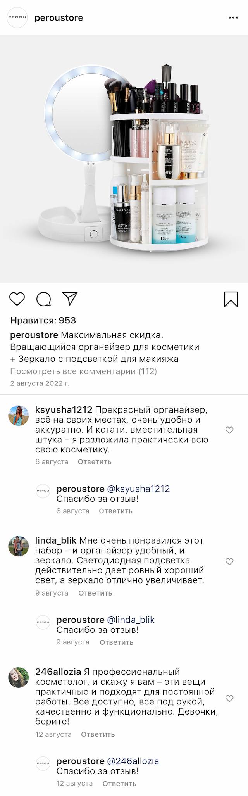Image resolution: width=248 pixels, height=796 pixels.
Task: Open the @ksyusha1212 mention link
Action: coord(138,489)
